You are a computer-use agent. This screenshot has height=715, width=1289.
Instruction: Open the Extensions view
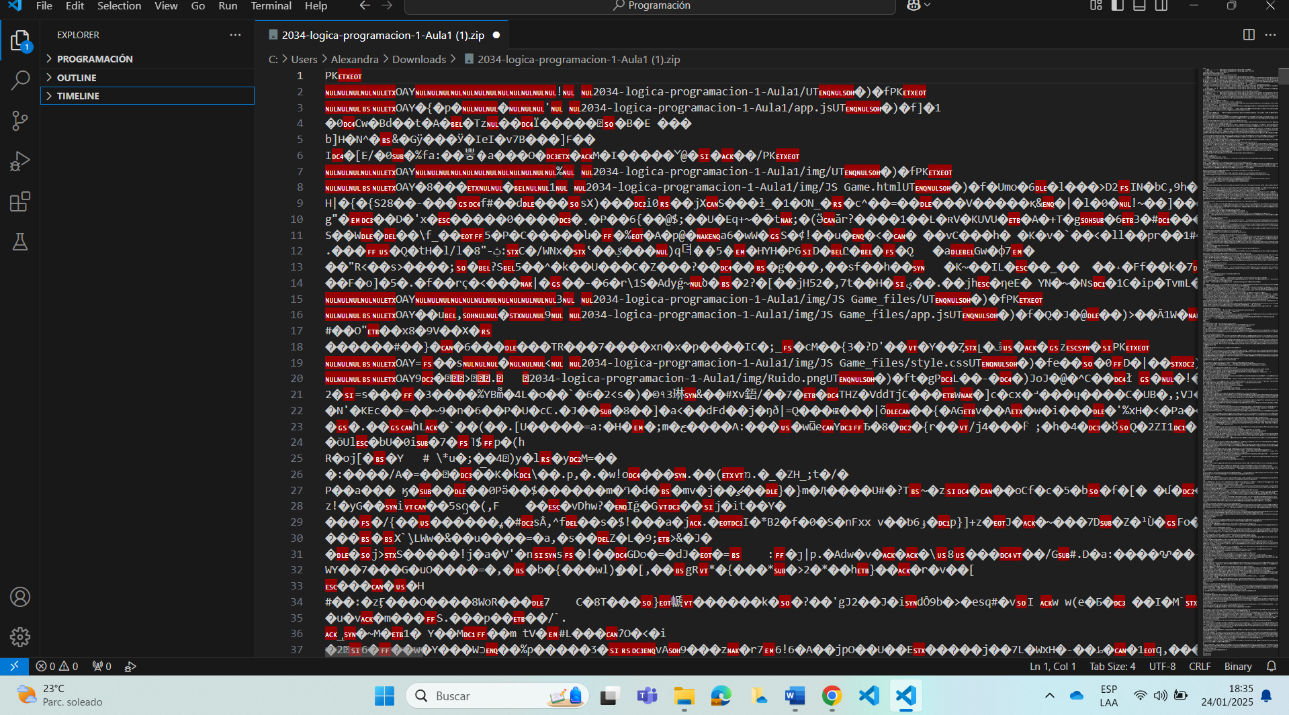[20, 201]
